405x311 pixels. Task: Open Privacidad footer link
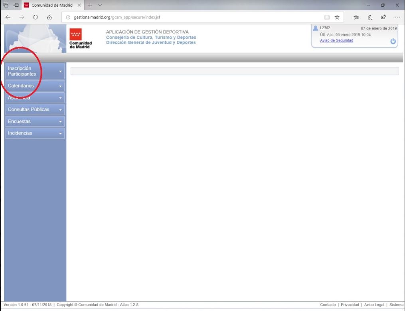pyautogui.click(x=350, y=305)
